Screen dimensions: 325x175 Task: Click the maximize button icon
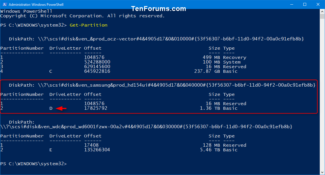(x=304, y=4)
